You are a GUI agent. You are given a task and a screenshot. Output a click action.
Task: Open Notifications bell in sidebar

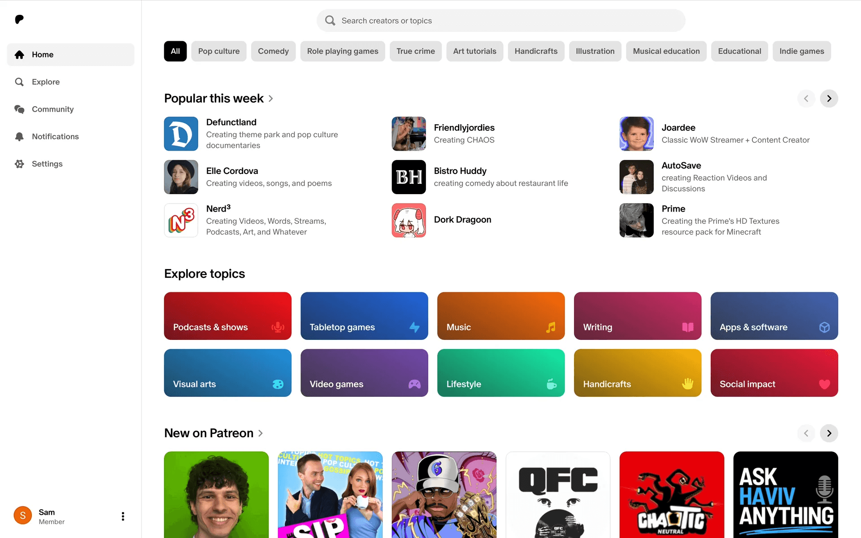(x=19, y=137)
